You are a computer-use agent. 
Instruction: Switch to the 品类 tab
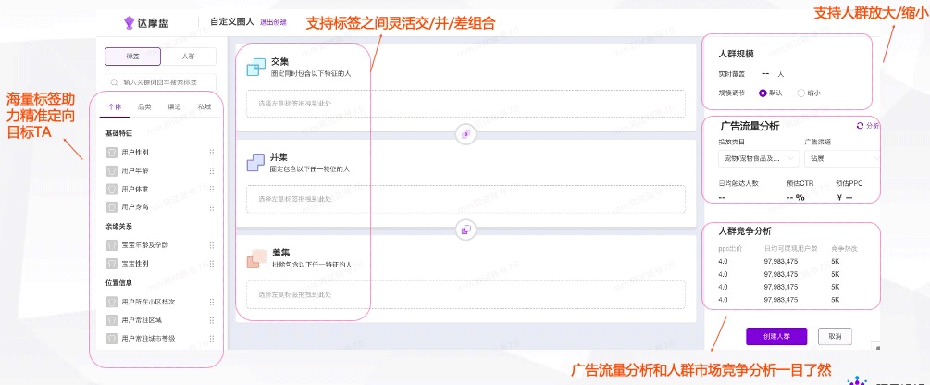pos(144,107)
